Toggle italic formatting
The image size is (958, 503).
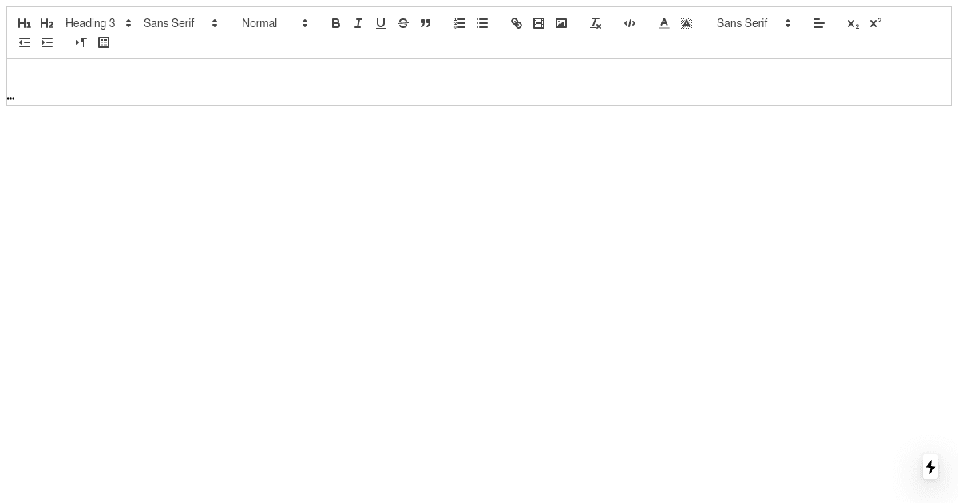point(358,23)
